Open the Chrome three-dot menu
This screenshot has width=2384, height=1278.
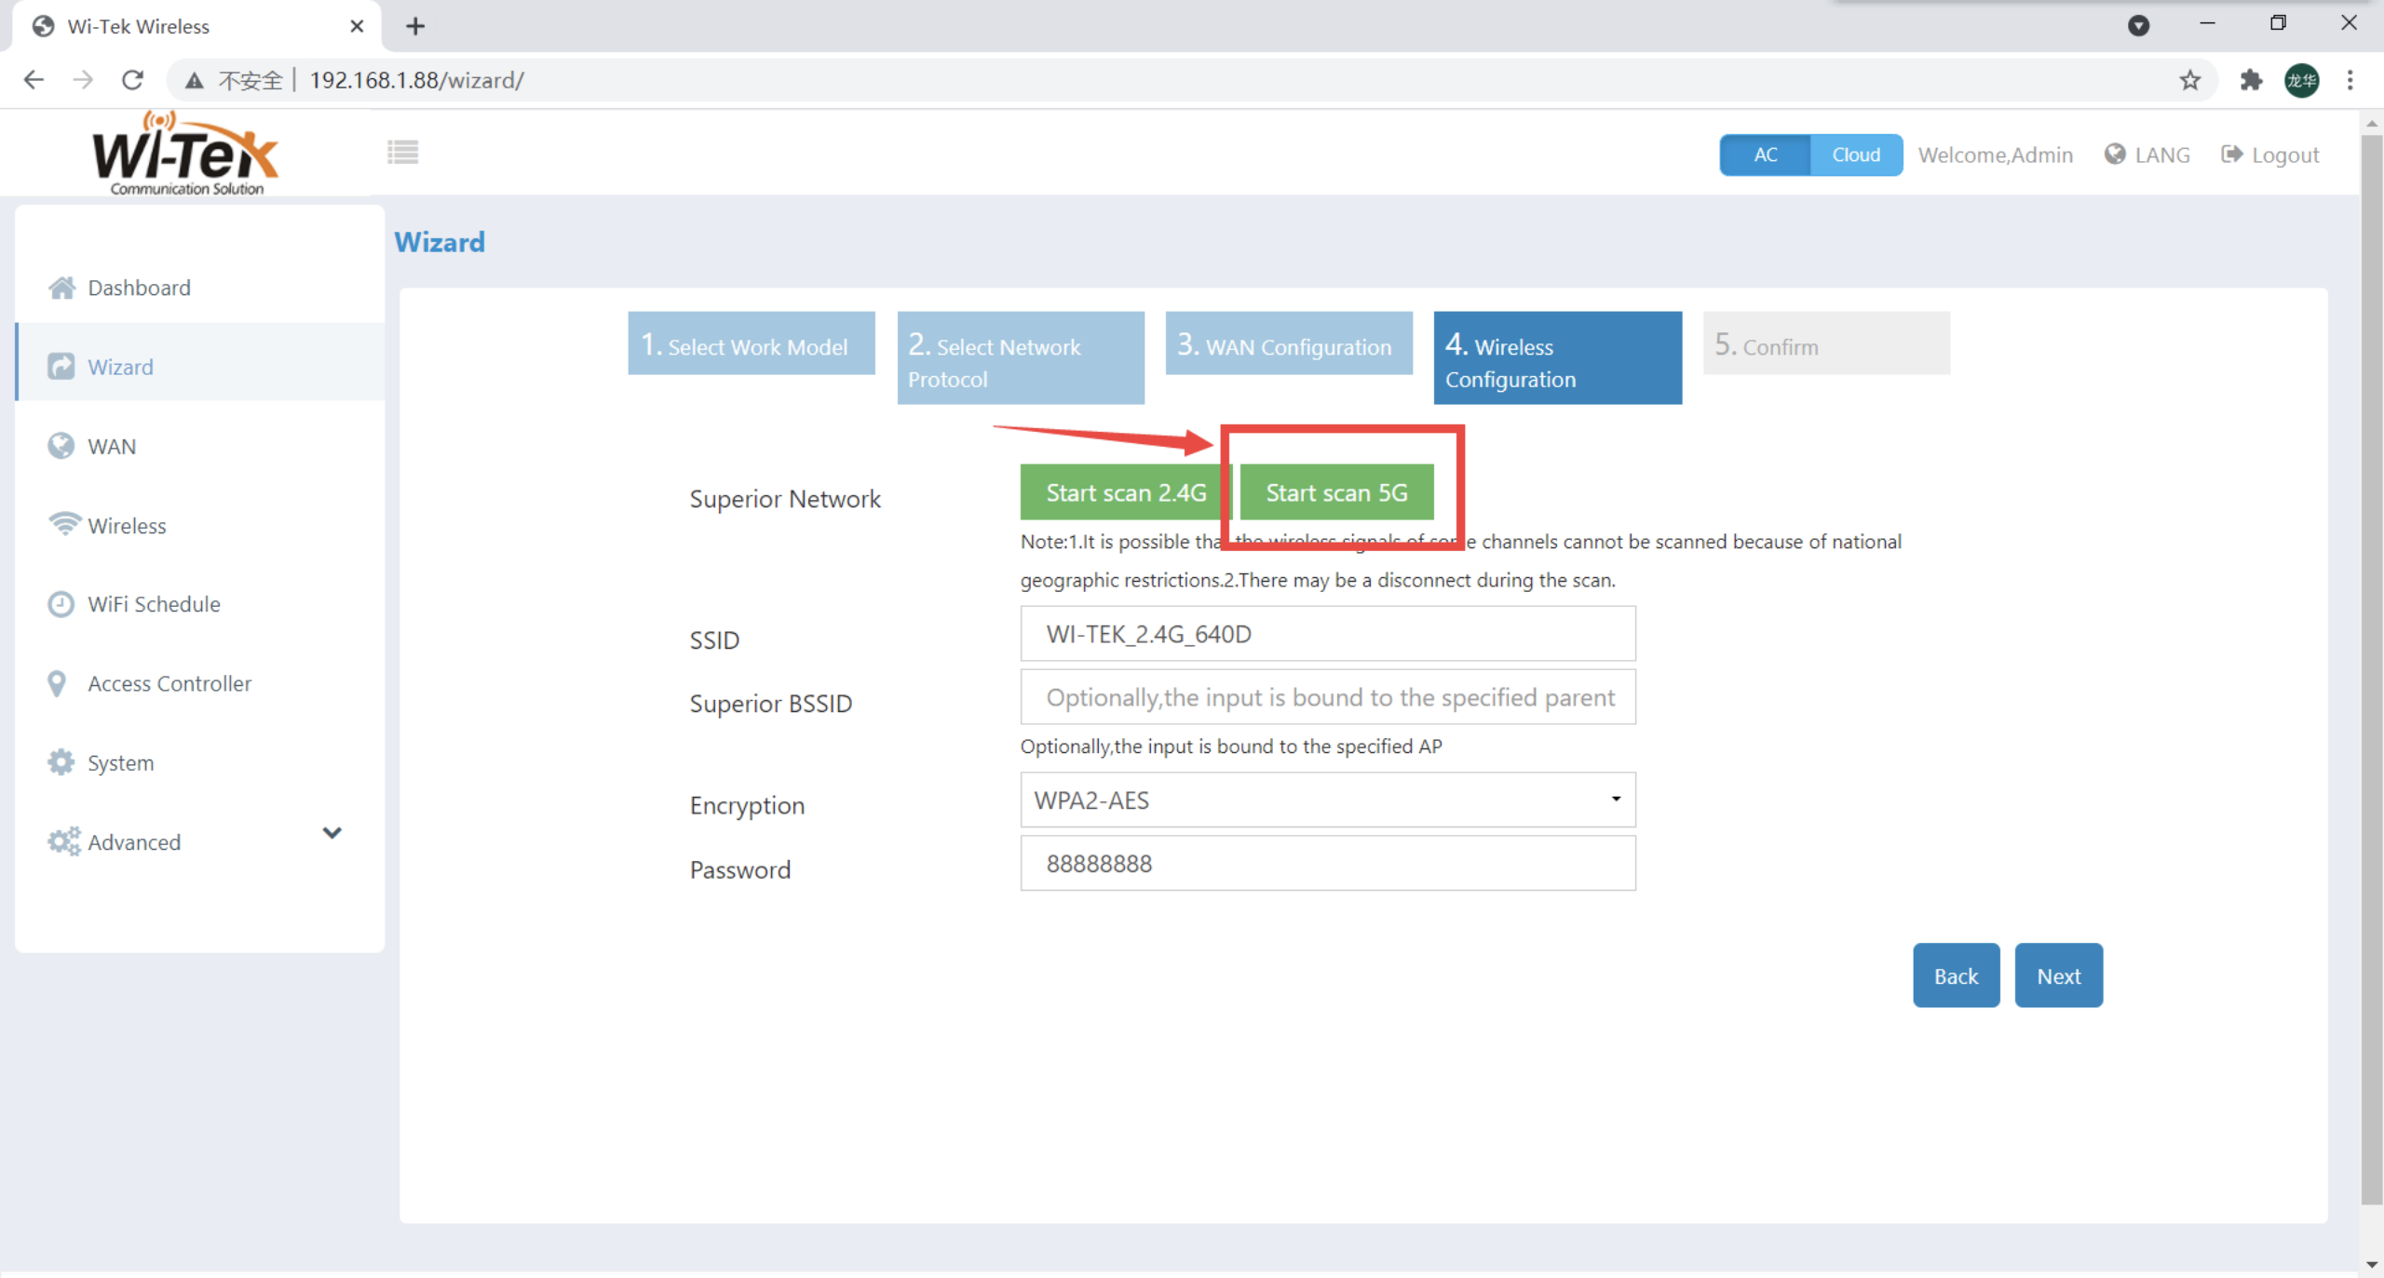[x=2350, y=80]
